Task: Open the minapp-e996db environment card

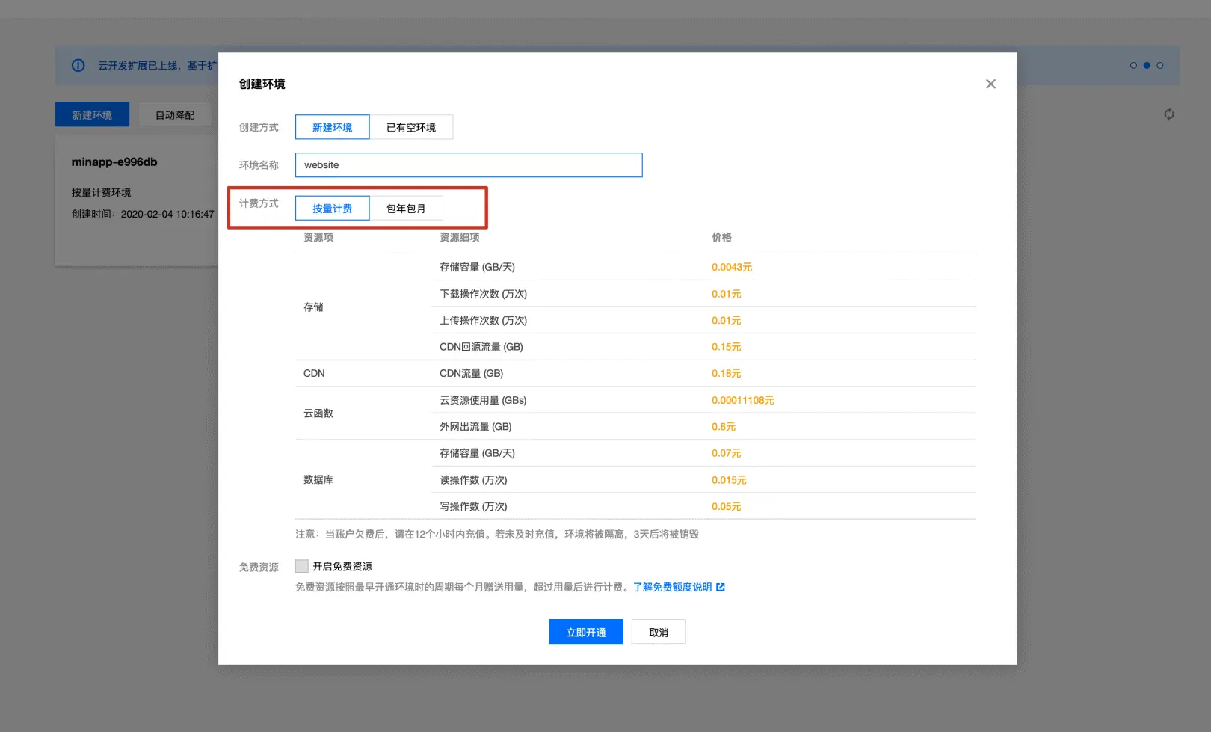Action: click(x=137, y=200)
